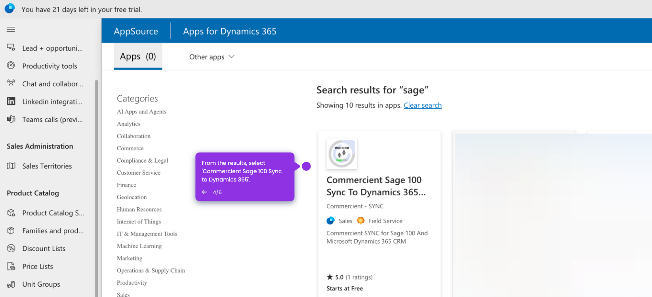
Task: Filter by Operations & Supply Chain category
Action: point(151,271)
